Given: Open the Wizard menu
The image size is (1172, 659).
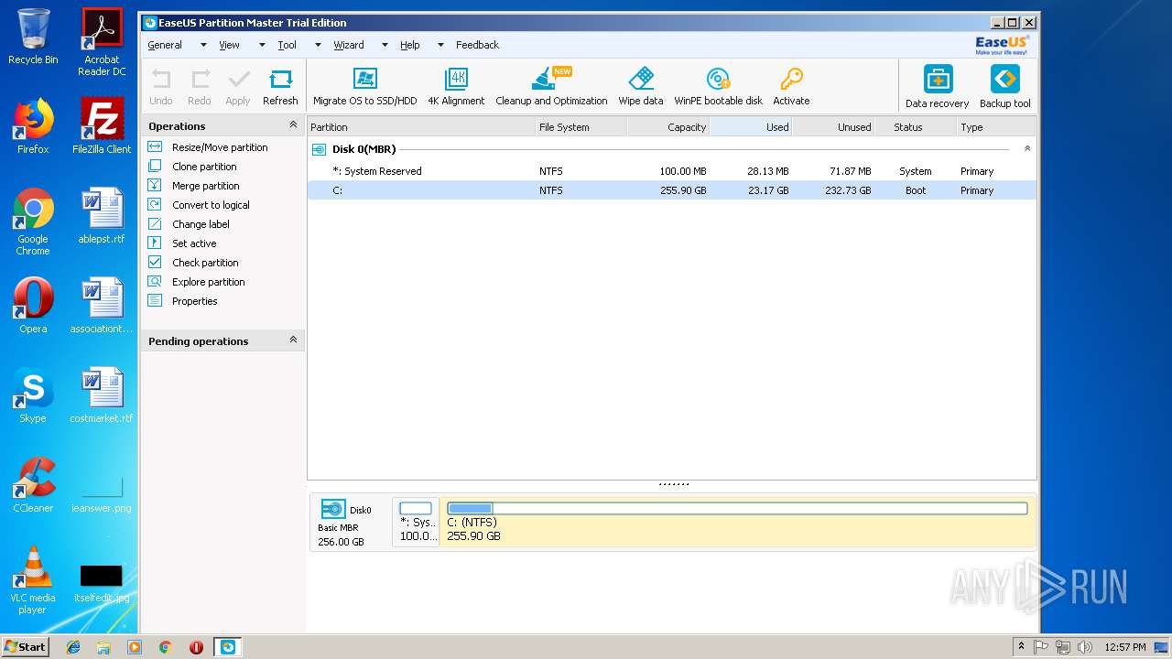Looking at the screenshot, I should [x=348, y=45].
